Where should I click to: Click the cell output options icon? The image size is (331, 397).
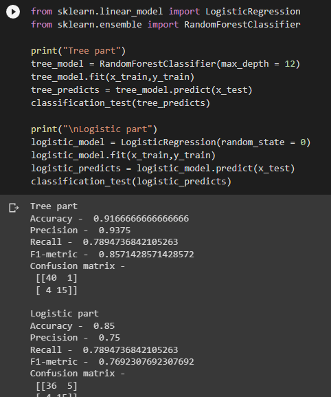(x=14, y=208)
